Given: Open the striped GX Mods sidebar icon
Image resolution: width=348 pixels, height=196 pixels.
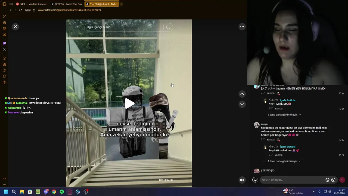Looking at the screenshot, I should pyautogui.click(x=4, y=28).
